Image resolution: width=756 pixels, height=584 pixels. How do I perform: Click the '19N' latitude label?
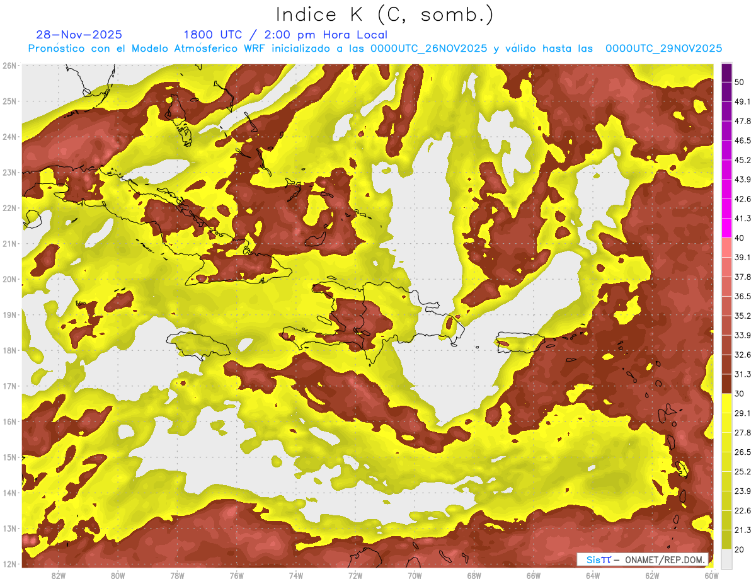click(9, 314)
